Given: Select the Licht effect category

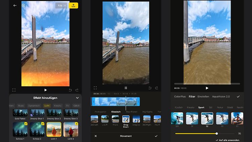Looking at the screenshot, I should (47, 106).
